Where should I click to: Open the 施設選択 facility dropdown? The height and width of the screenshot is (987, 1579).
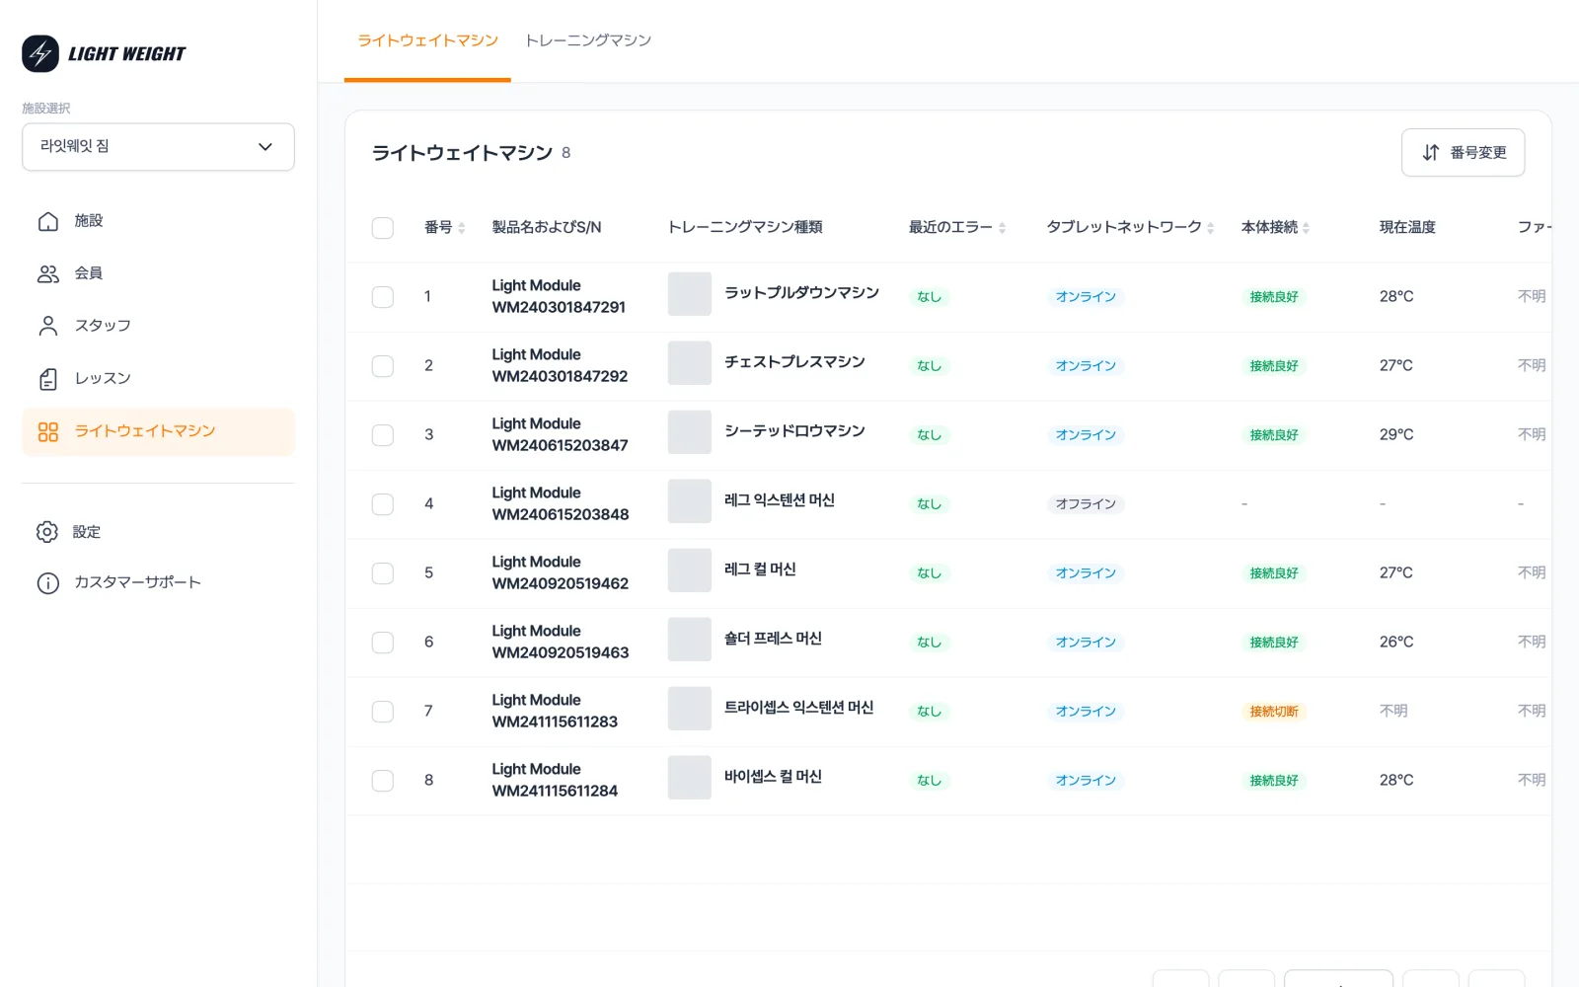point(158,147)
